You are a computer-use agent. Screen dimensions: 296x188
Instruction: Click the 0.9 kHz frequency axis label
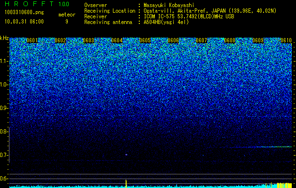3,108
